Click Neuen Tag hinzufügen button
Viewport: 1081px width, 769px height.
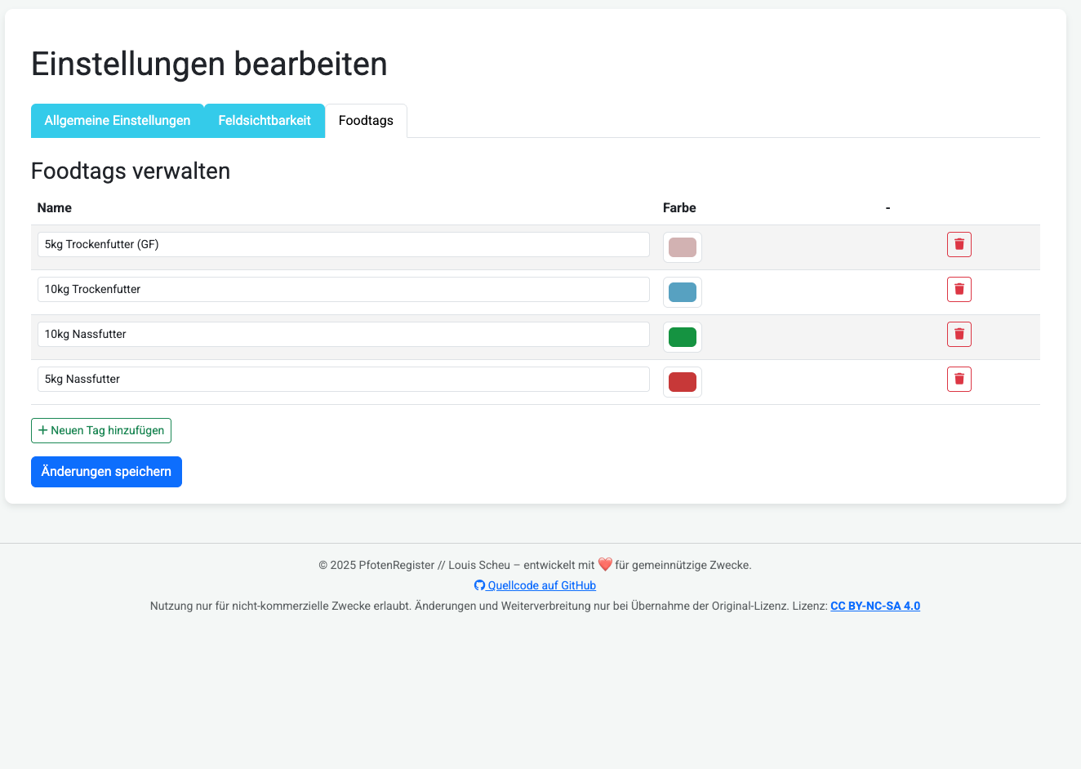click(101, 430)
